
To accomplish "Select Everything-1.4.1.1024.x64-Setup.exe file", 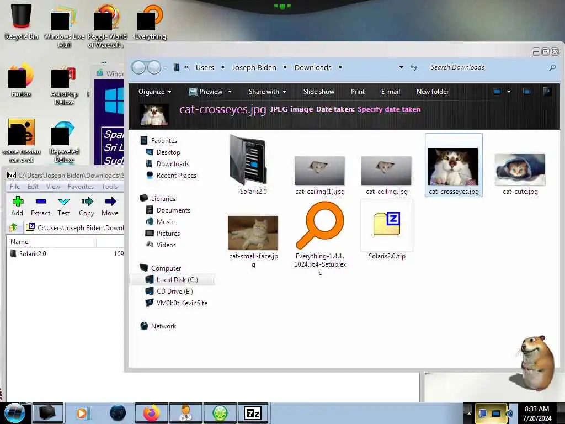I will point(320,238).
